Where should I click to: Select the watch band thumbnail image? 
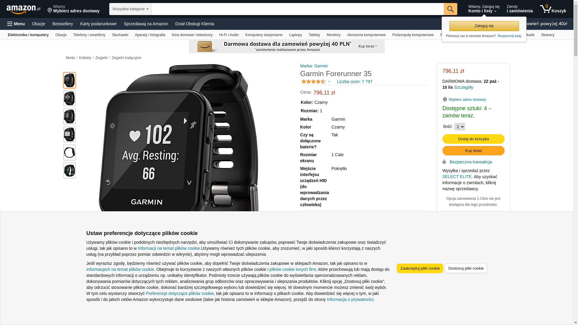(x=70, y=153)
